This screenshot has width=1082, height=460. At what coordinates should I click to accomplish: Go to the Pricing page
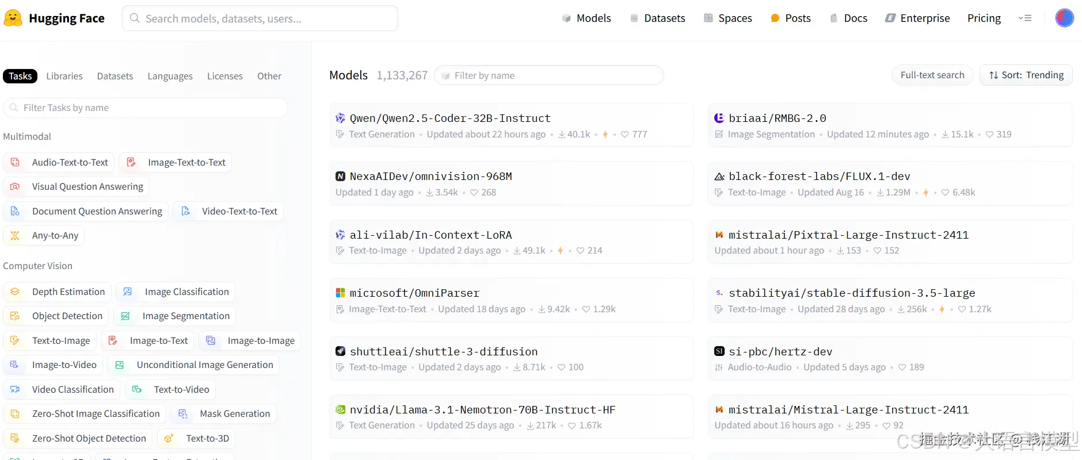pos(984,18)
